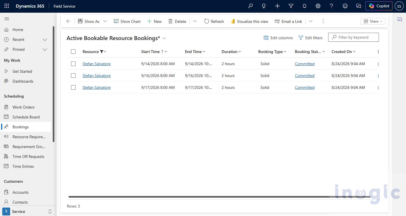406x216 pixels.
Task: Click Edit filters
Action: click(x=310, y=38)
